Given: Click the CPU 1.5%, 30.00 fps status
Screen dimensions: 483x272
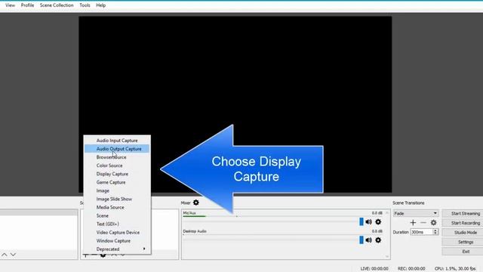Looking at the screenshot, I should pos(455,269).
